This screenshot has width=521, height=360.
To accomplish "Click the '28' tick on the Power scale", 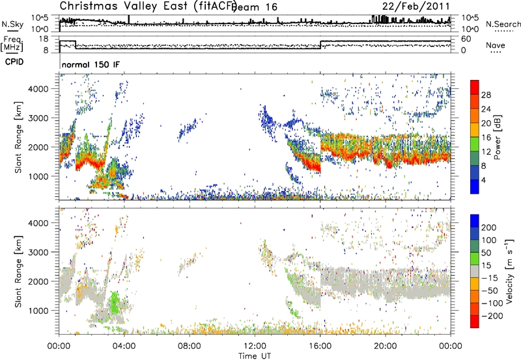I will 486,95.
